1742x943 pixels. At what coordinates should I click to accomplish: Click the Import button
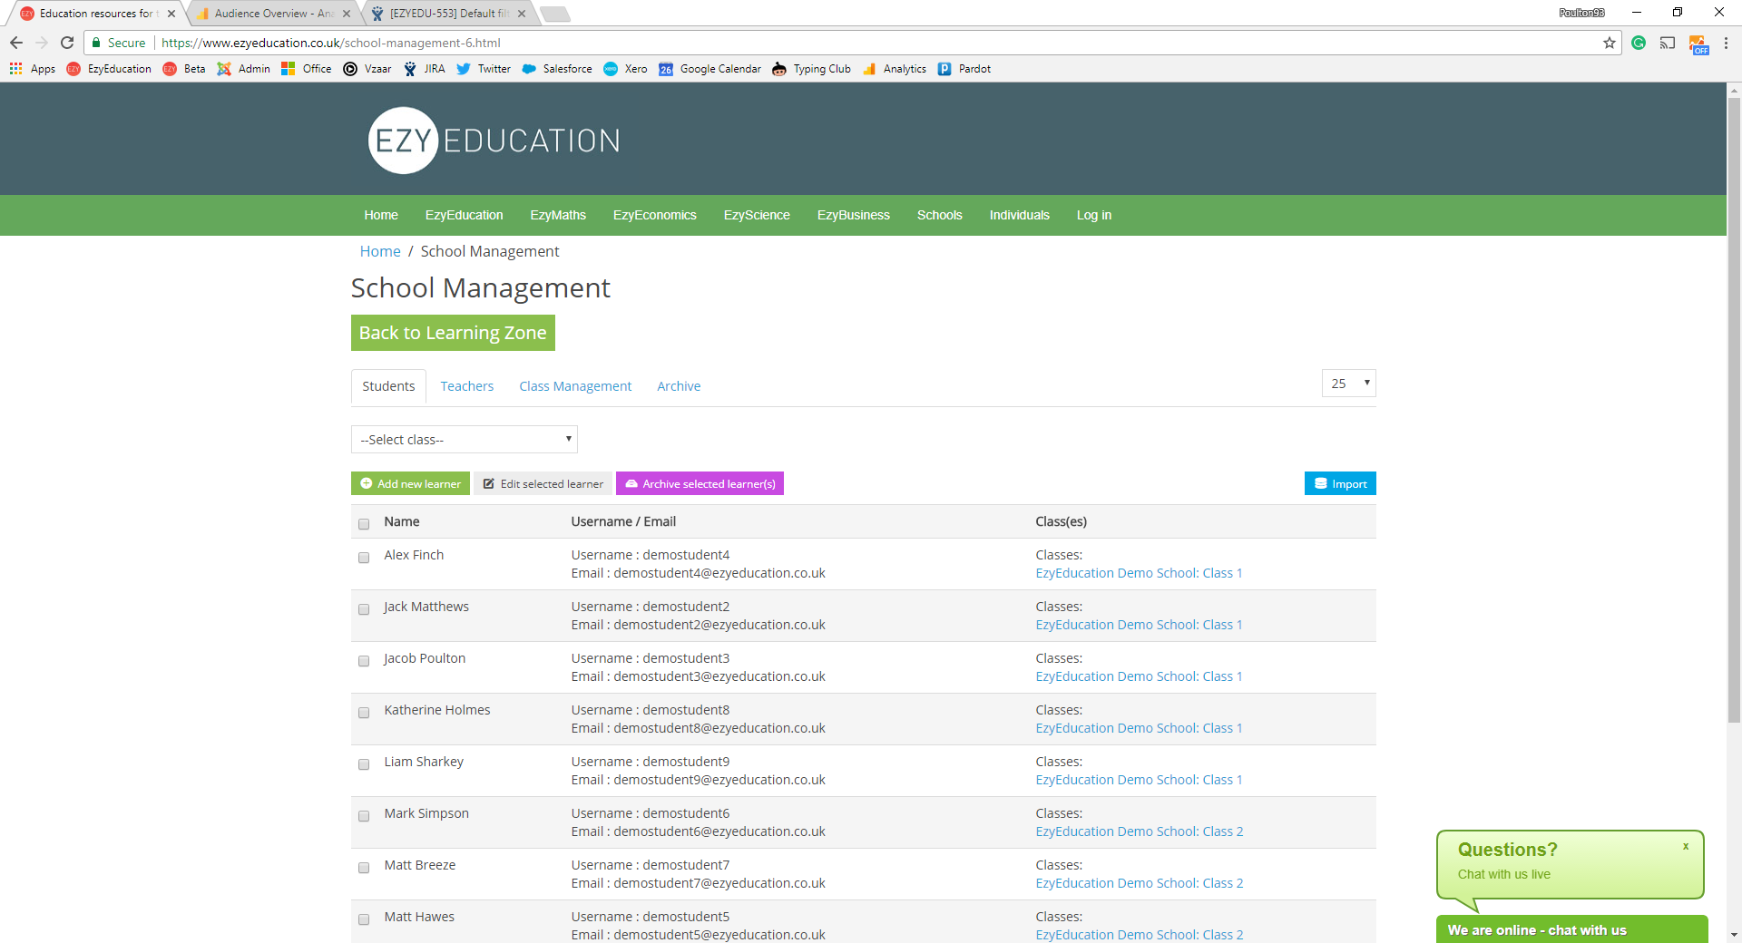[1340, 484]
